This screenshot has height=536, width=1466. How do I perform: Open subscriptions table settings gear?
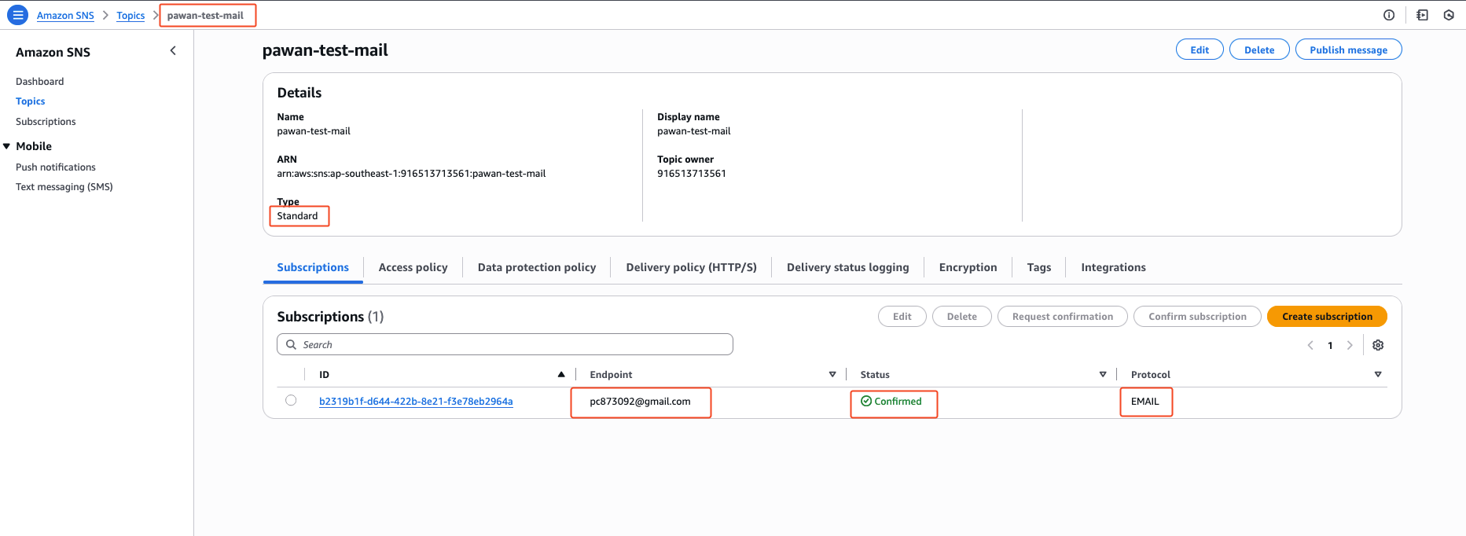pyautogui.click(x=1378, y=345)
